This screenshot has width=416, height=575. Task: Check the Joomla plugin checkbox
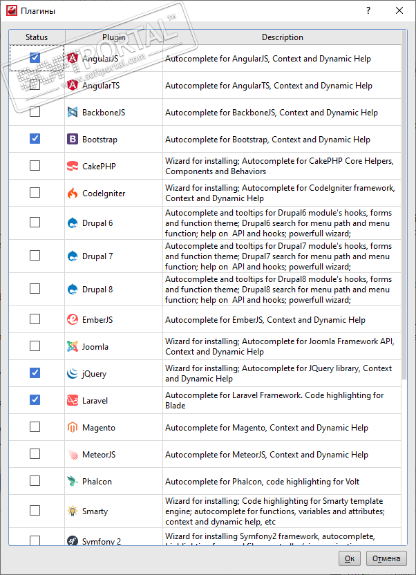pos(35,346)
